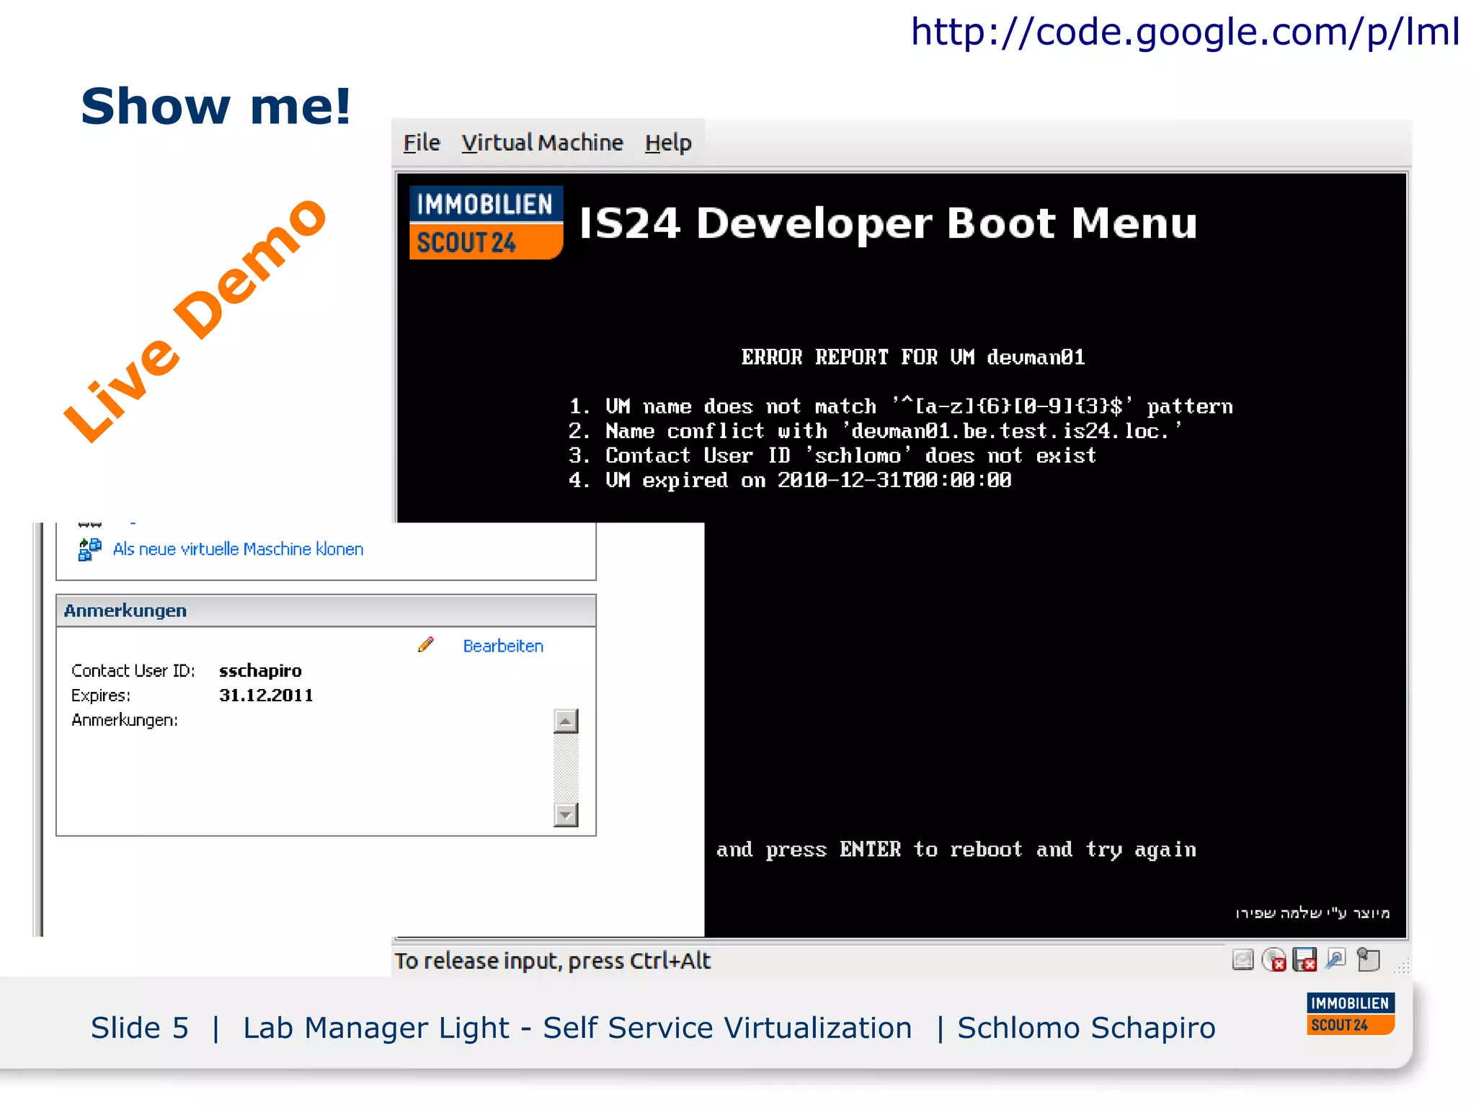
Task: Click the Anmerkungen scrollbar down arrow
Action: click(566, 815)
